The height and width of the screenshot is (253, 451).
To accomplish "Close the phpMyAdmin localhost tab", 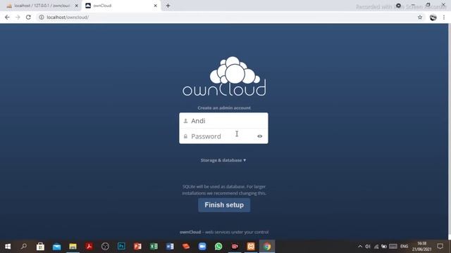I will (x=77, y=6).
